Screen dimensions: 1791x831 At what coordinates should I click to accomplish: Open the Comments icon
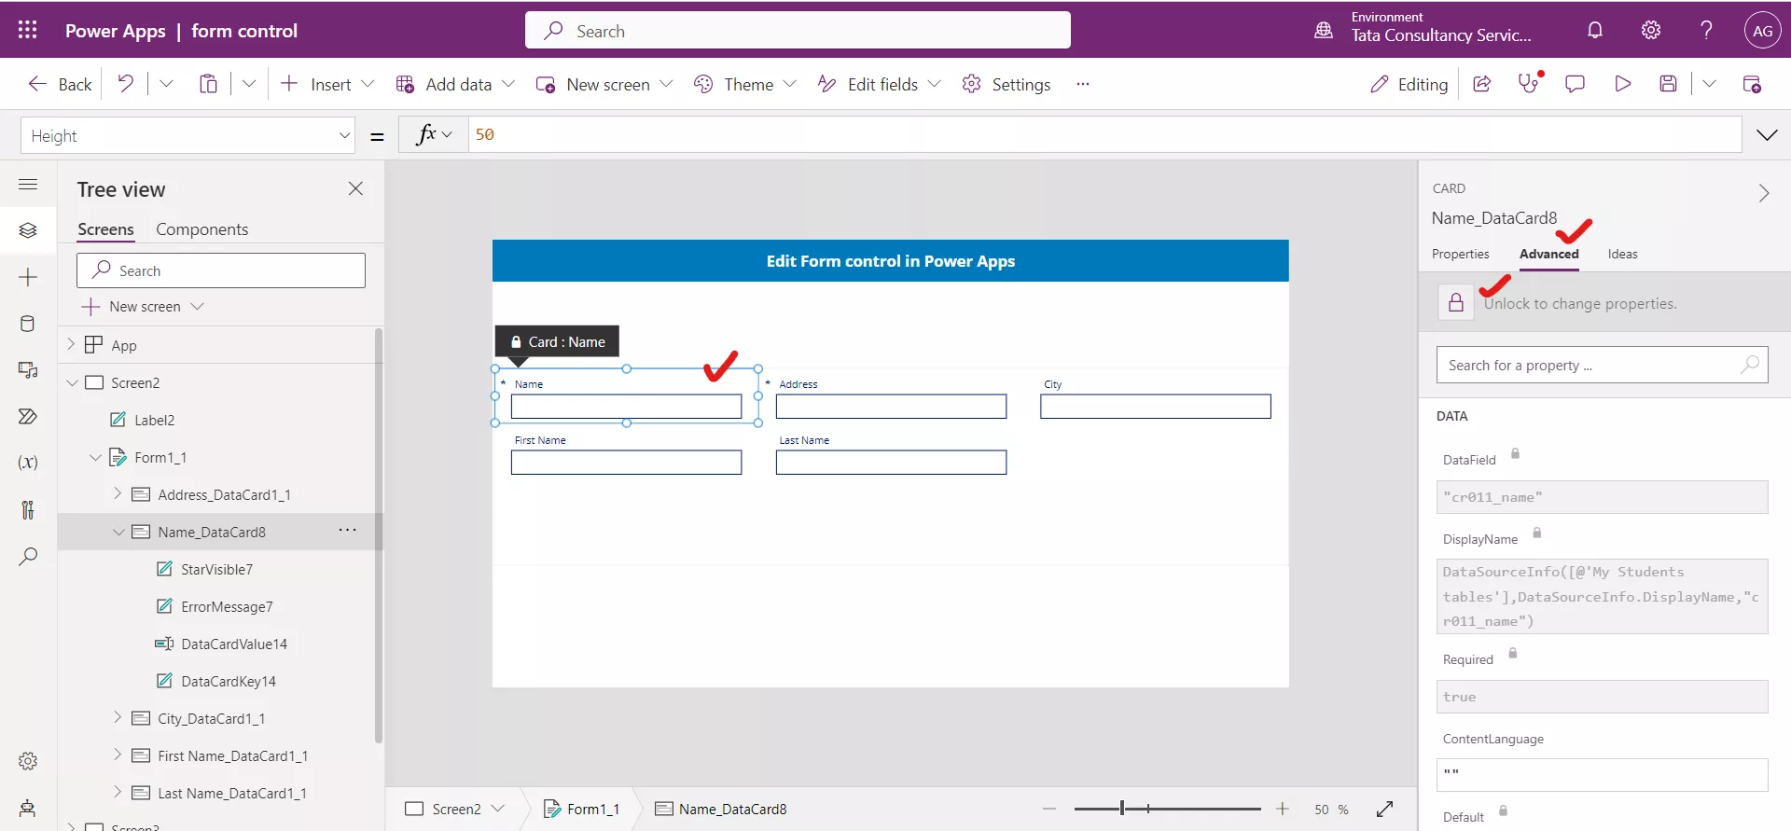tap(1575, 84)
